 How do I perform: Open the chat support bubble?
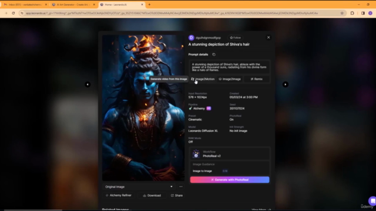click(x=372, y=201)
